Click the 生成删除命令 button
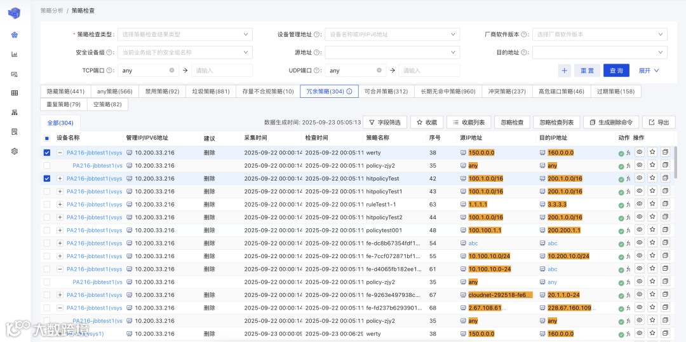 tap(611, 122)
